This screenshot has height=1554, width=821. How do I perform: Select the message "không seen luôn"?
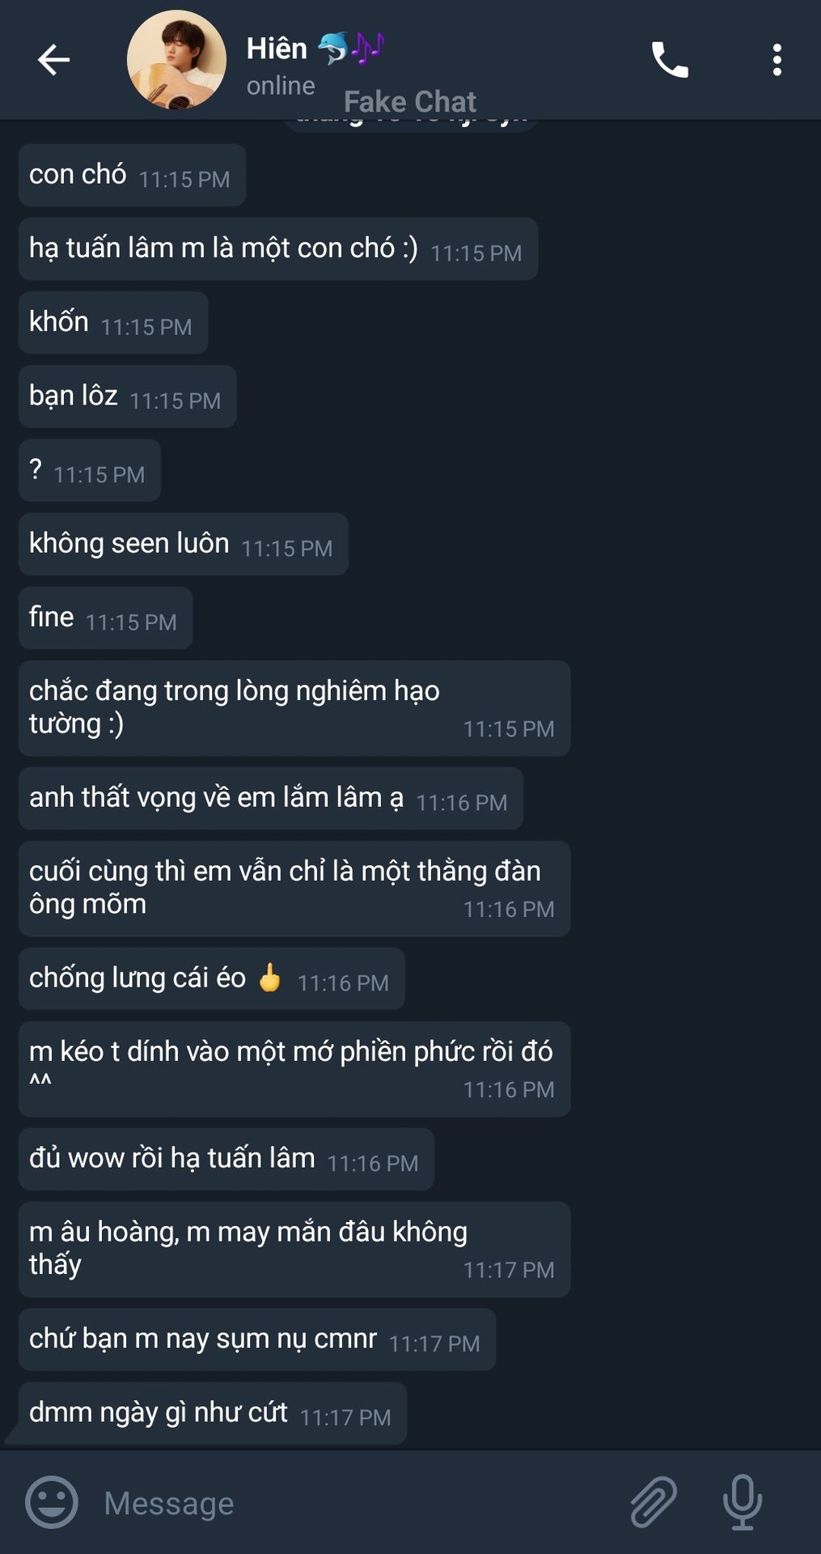pyautogui.click(x=184, y=544)
